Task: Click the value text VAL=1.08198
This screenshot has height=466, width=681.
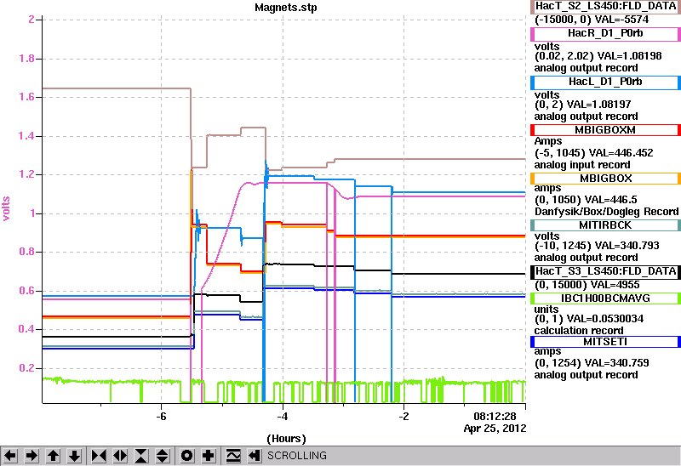Action: pos(630,56)
